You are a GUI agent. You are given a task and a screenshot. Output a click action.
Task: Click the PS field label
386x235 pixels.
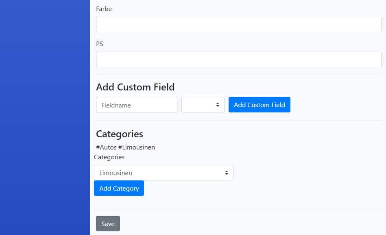pos(100,44)
